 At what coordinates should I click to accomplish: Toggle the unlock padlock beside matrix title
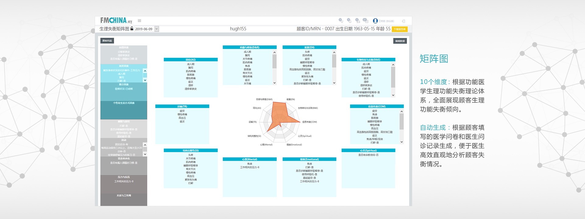coord(132,29)
